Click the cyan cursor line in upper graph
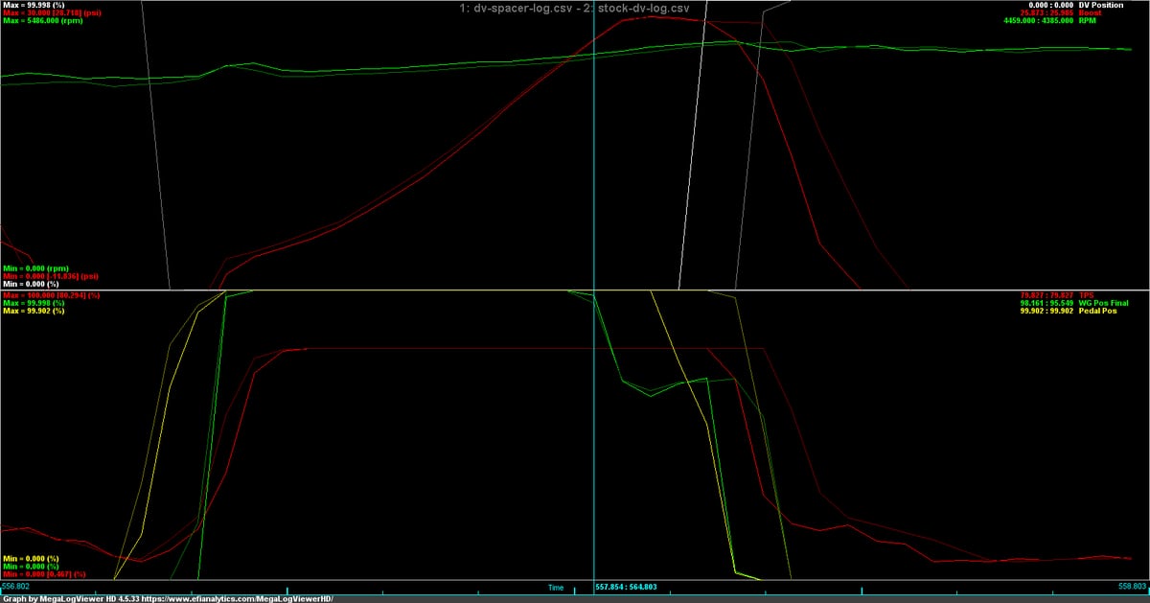 (594, 144)
